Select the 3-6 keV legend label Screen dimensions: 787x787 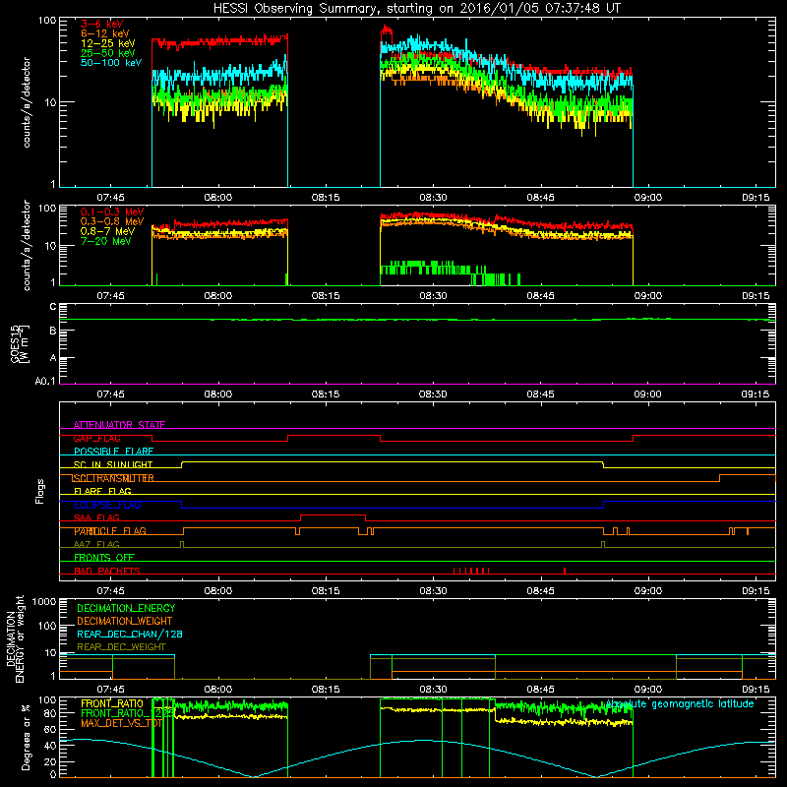click(102, 24)
